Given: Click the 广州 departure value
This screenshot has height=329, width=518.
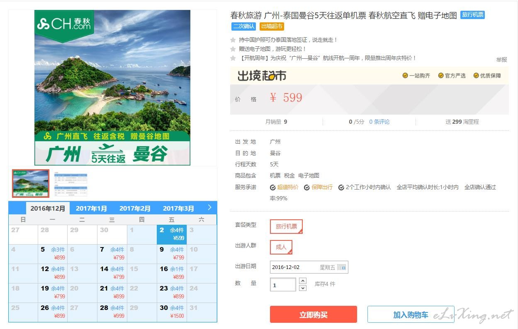Looking at the screenshot, I should click(275, 142).
